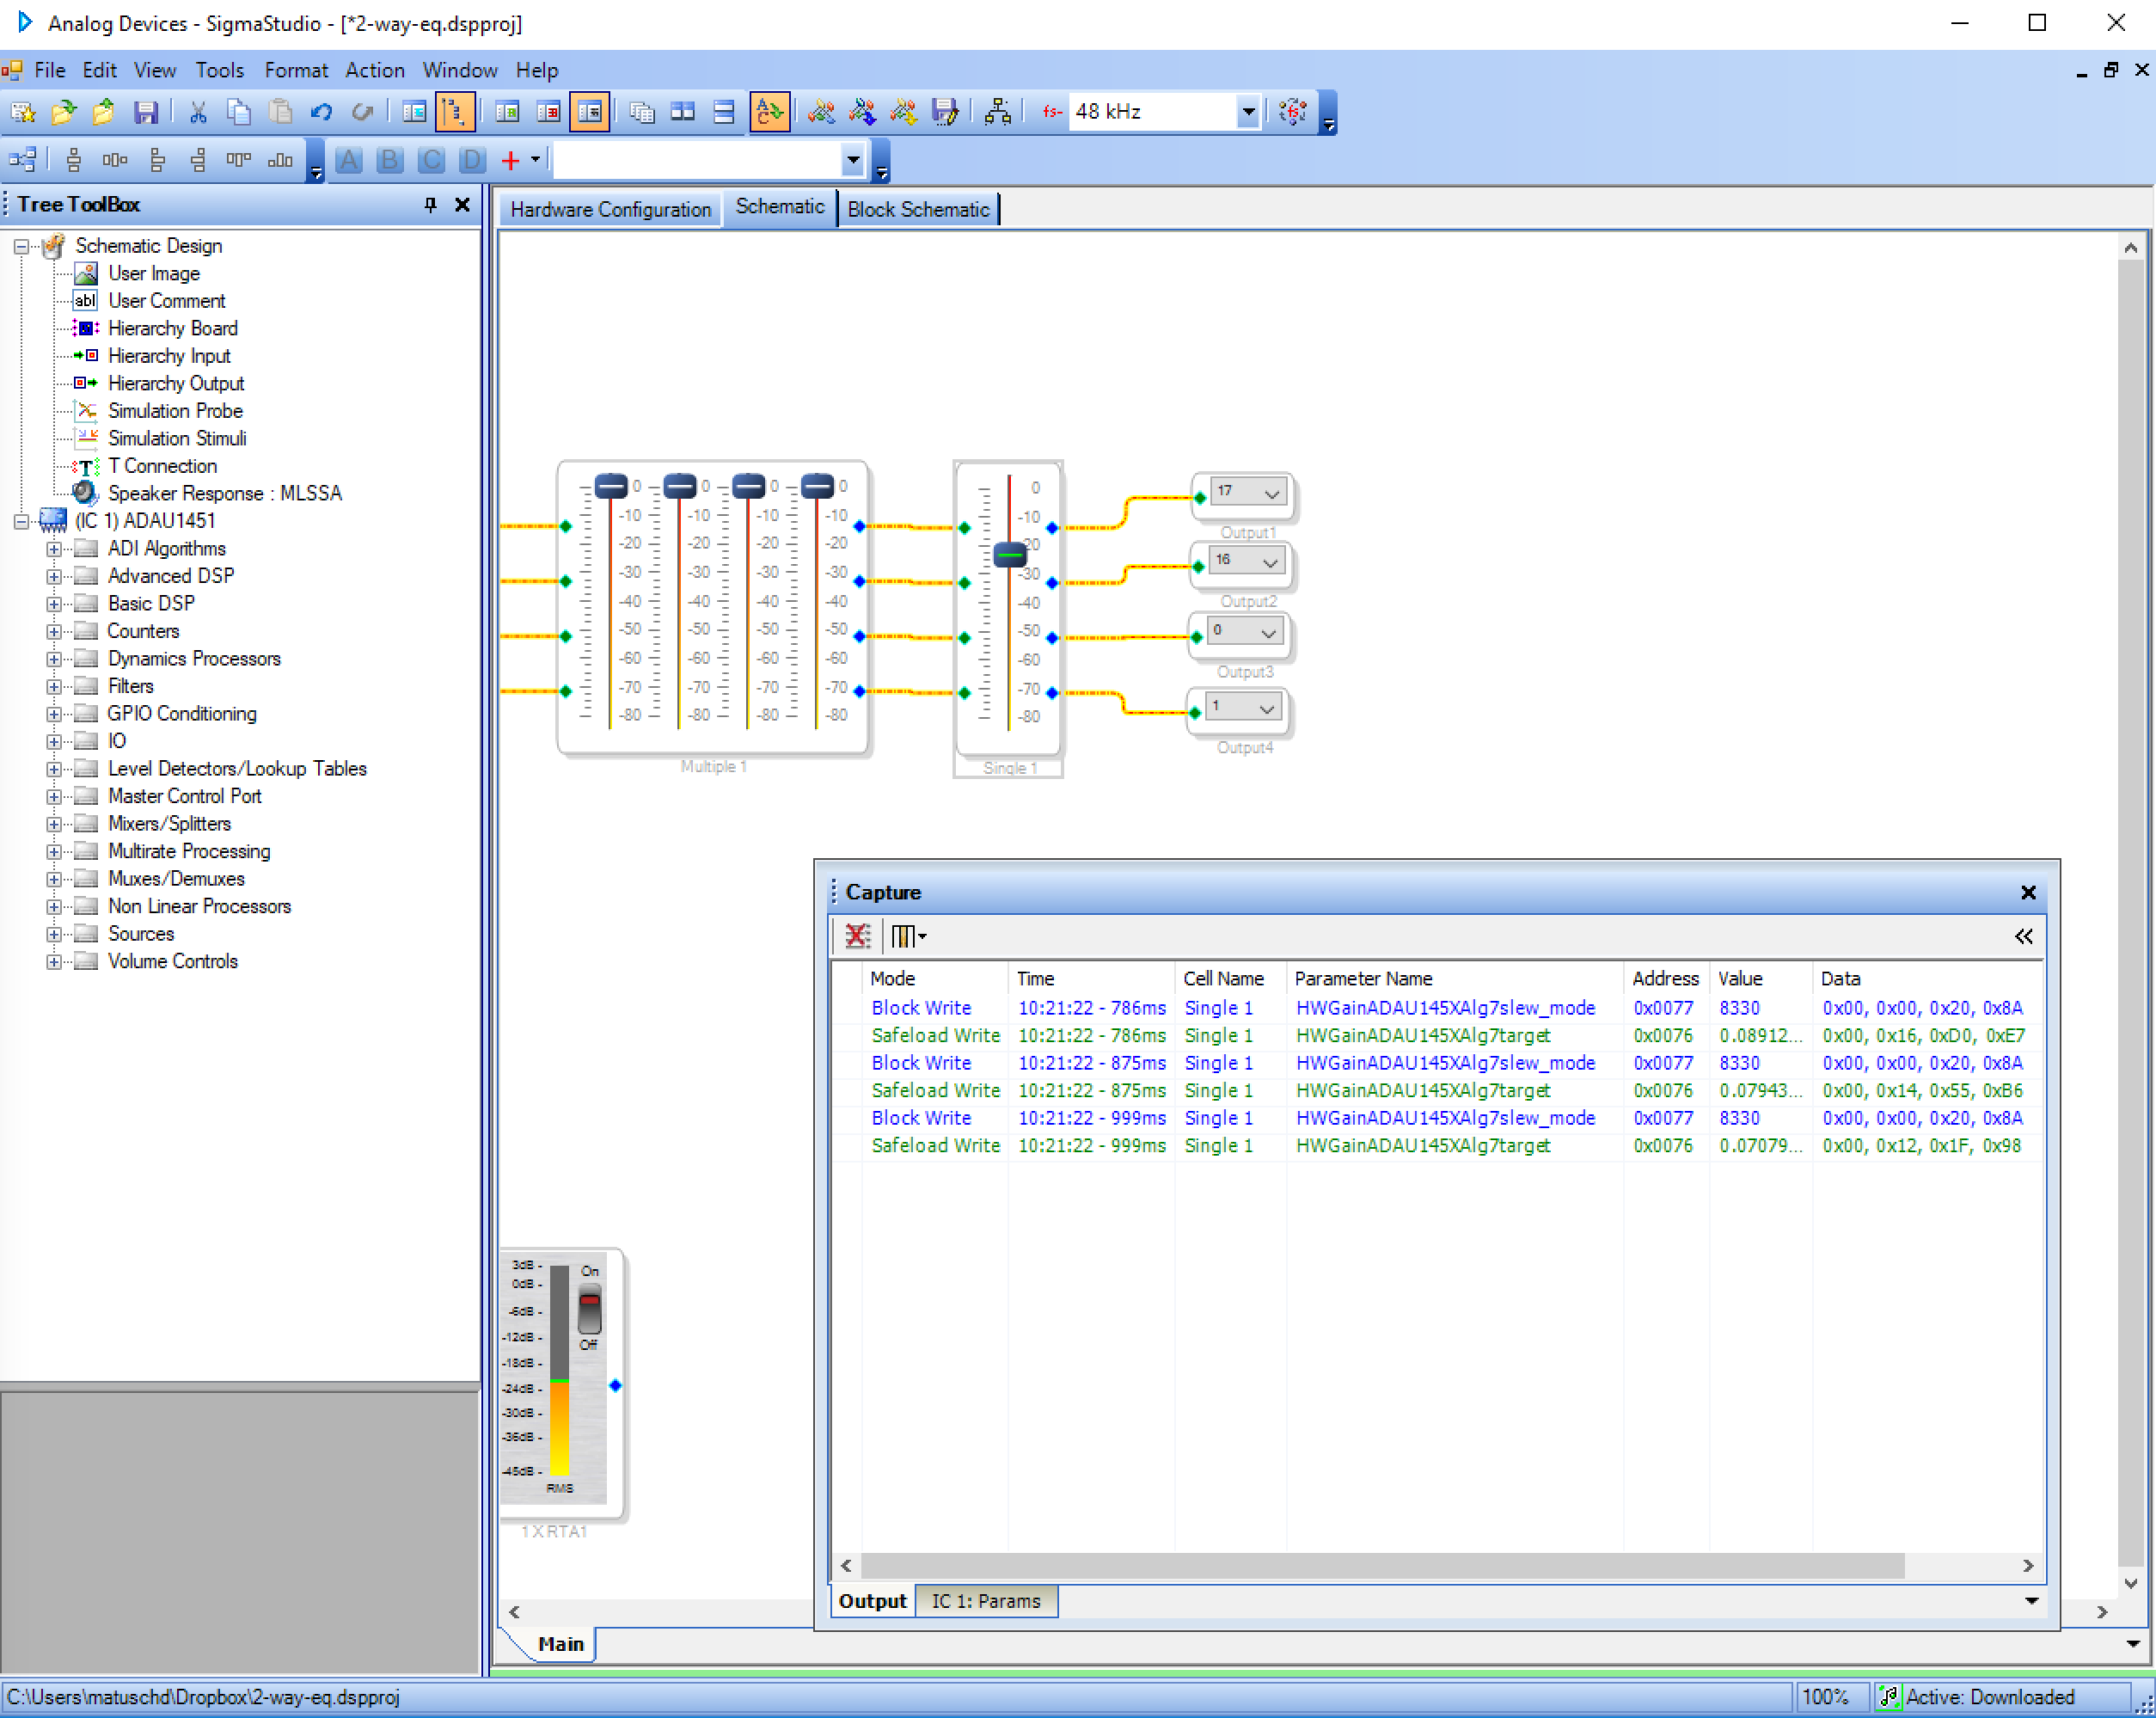The width and height of the screenshot is (2156, 1718).
Task: Select the Output tab in Capture
Action: click(x=872, y=1601)
